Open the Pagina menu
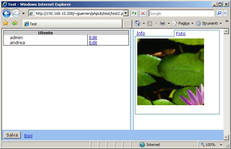The image size is (231, 149). click(183, 23)
